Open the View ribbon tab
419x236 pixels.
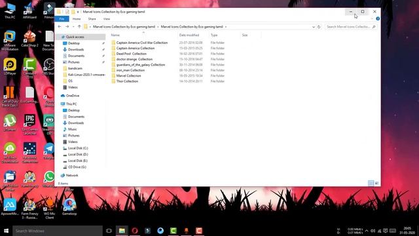[x=107, y=19]
